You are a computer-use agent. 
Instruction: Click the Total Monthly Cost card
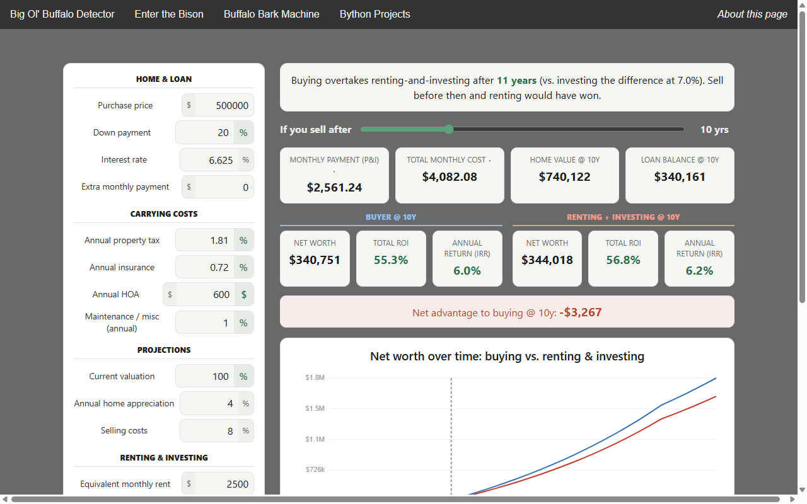450,176
